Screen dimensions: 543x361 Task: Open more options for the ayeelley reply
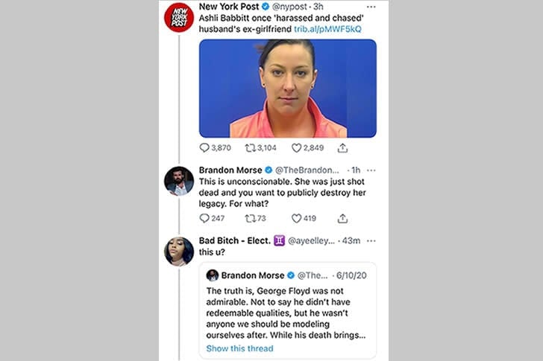(371, 240)
